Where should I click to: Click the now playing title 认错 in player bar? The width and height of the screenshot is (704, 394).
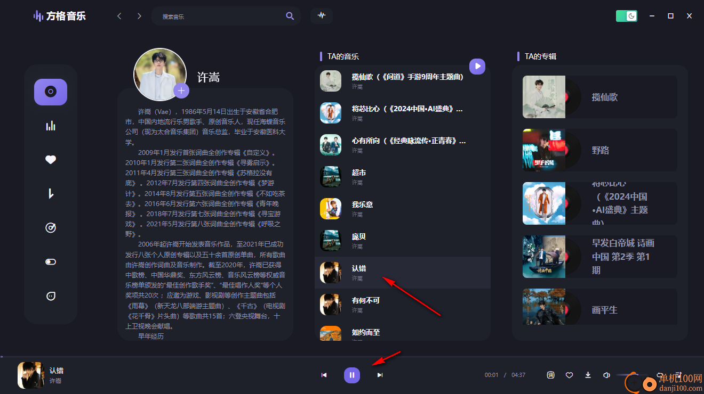point(57,371)
